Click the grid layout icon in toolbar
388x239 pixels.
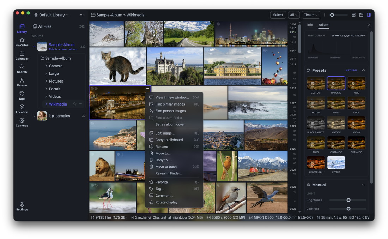tap(353, 15)
